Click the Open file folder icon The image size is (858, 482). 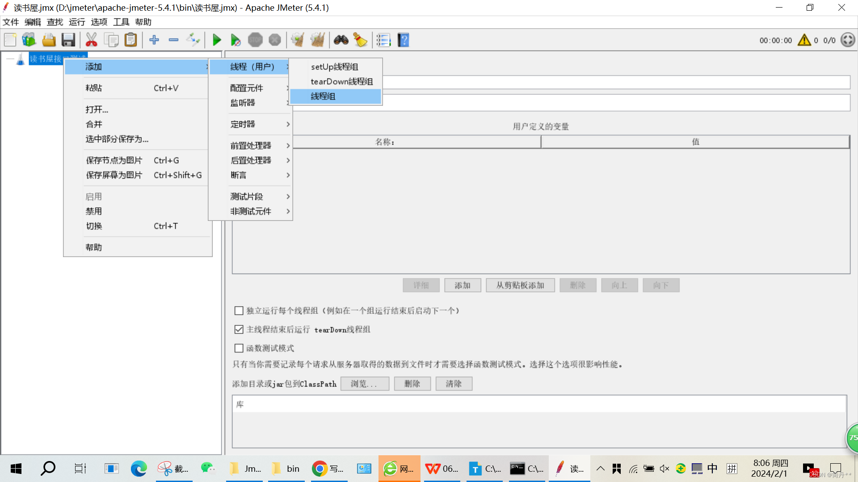pos(49,40)
